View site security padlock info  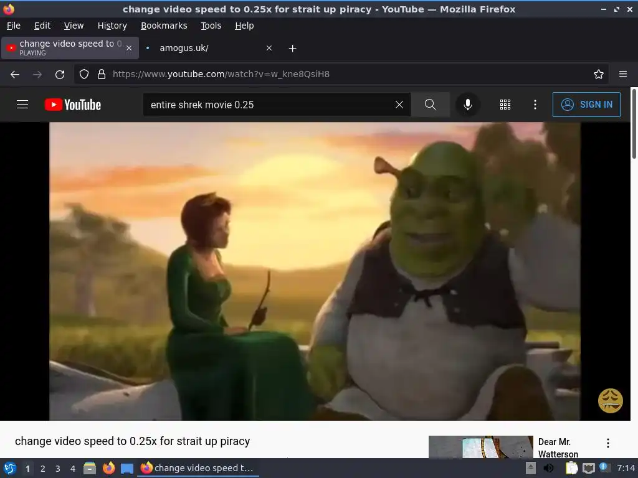(102, 75)
